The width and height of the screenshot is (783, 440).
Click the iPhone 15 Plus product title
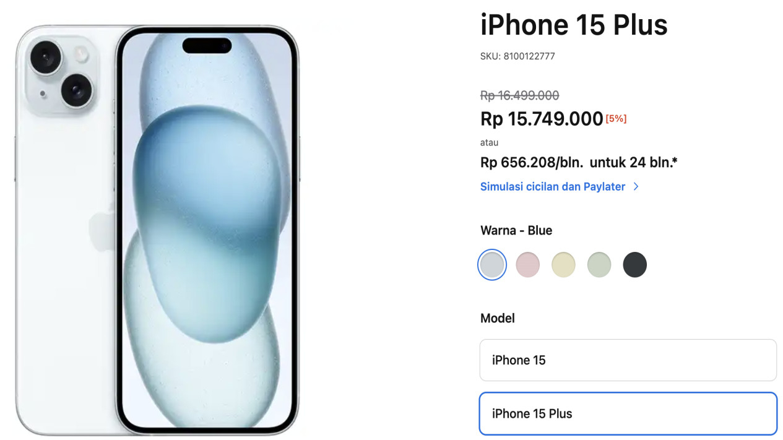[x=574, y=25]
